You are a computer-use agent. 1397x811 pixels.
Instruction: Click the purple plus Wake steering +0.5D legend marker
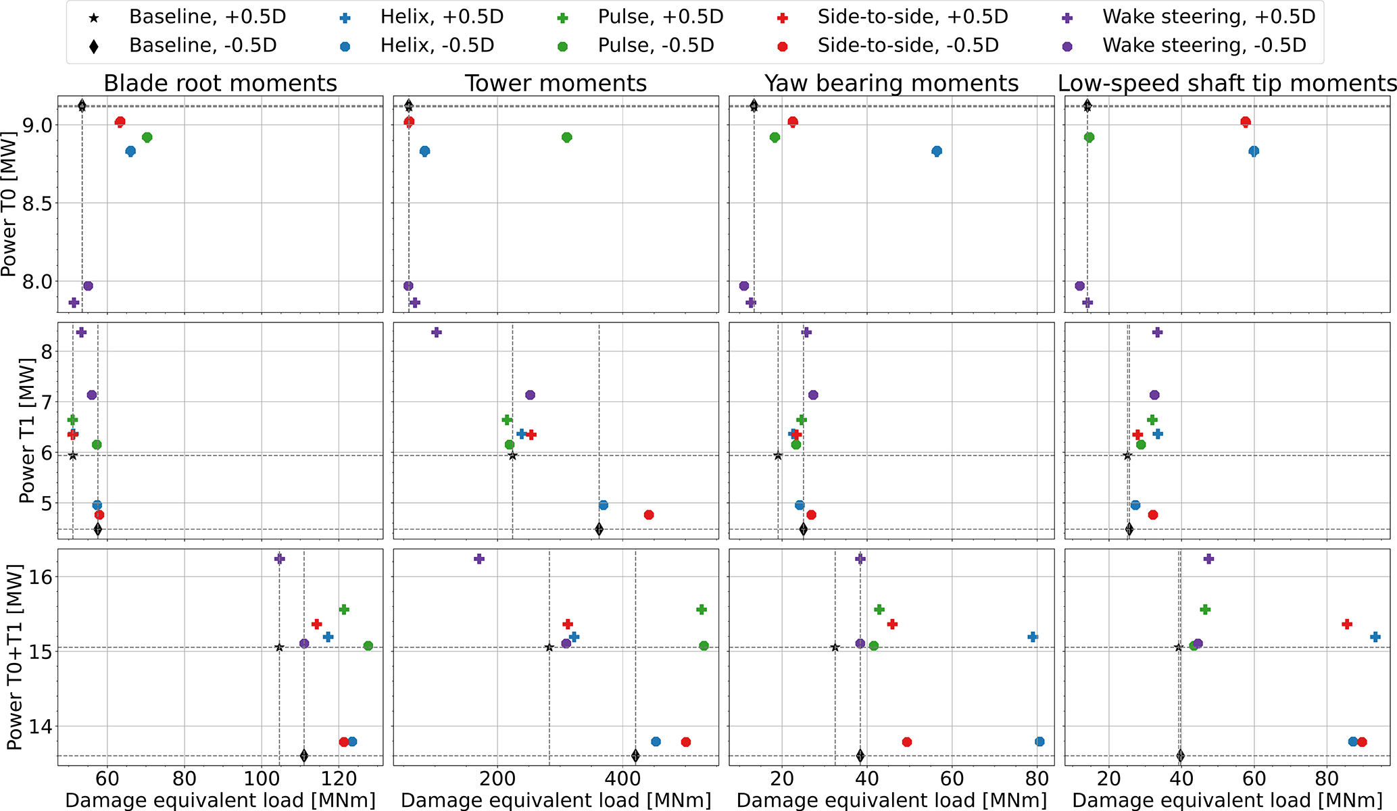pos(1067,18)
